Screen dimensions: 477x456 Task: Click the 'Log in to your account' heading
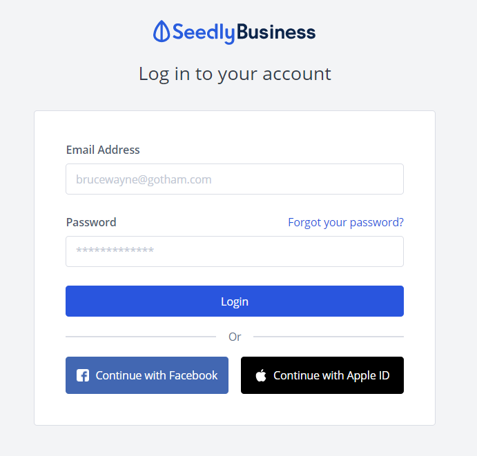click(235, 74)
